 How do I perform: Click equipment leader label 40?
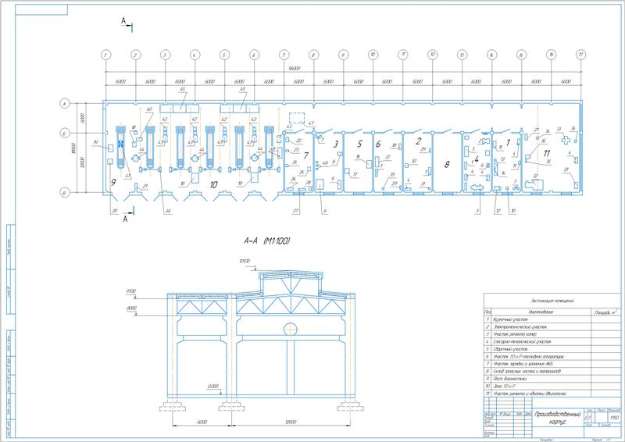pyautogui.click(x=149, y=109)
